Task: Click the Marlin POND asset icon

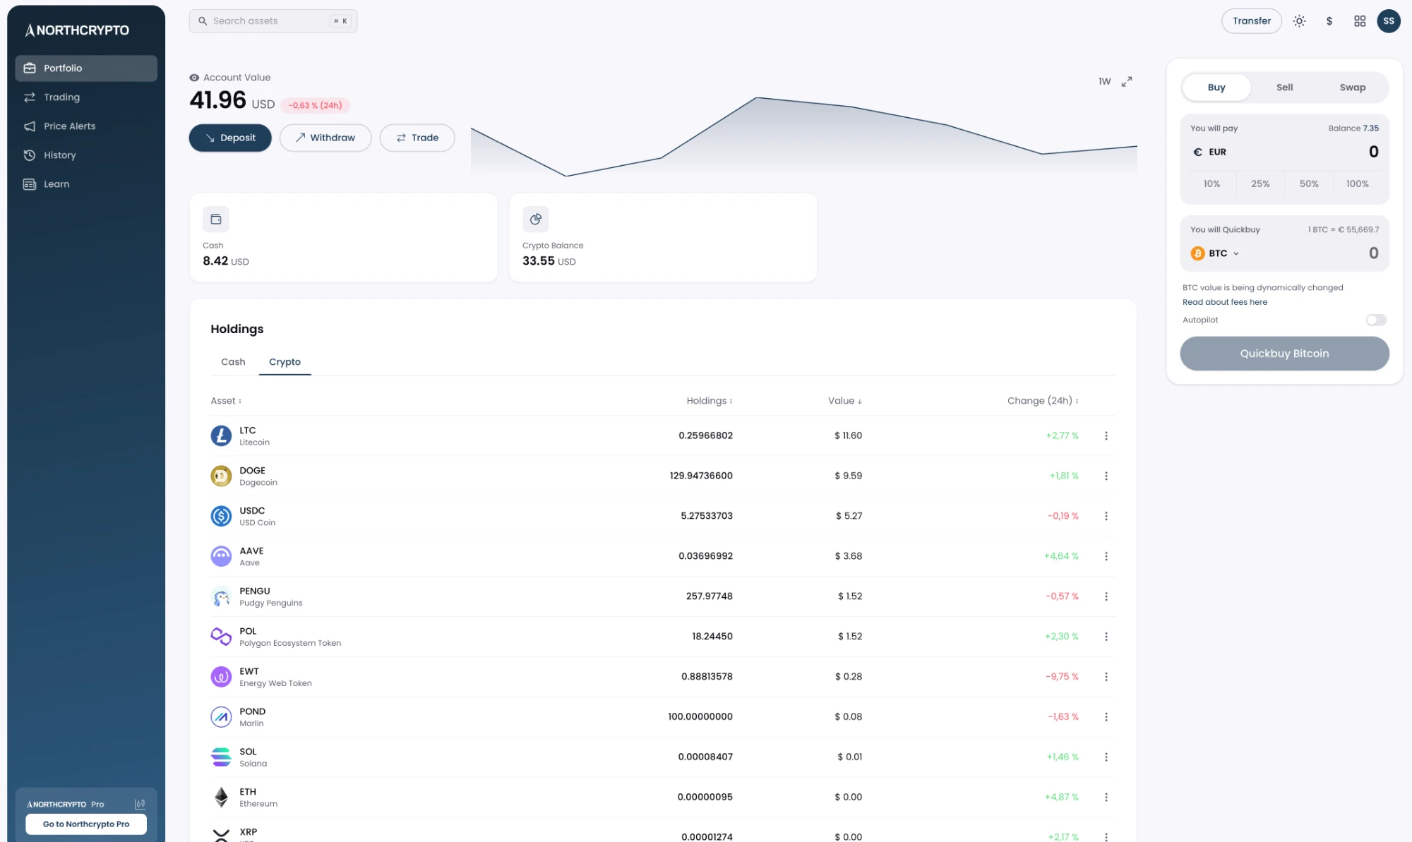Action: click(221, 717)
